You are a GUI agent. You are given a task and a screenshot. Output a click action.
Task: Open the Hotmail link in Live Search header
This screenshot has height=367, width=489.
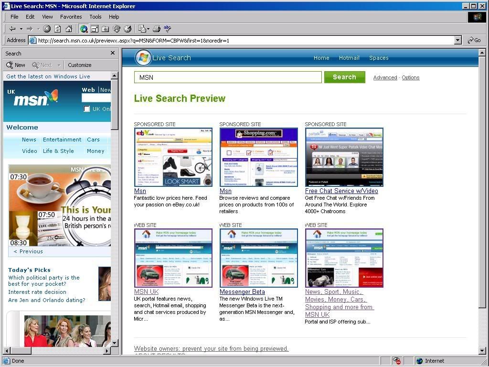[x=349, y=58]
